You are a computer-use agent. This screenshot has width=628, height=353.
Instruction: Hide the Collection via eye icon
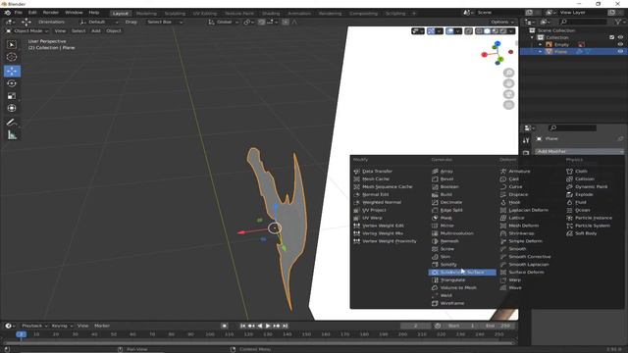coord(620,37)
